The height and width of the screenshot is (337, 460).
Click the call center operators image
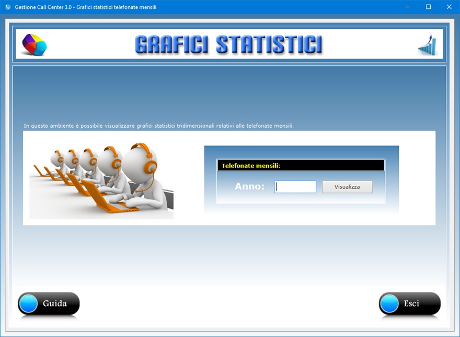click(x=101, y=180)
